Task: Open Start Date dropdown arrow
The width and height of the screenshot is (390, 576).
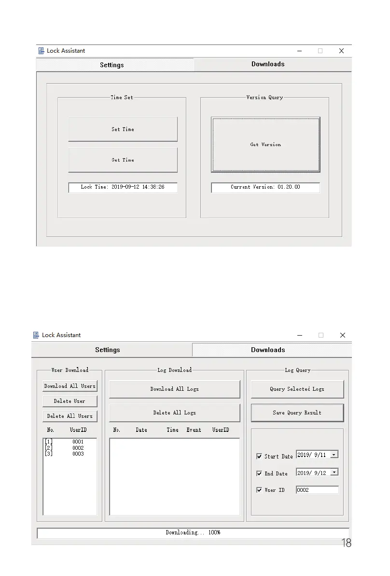Action: pyautogui.click(x=334, y=455)
